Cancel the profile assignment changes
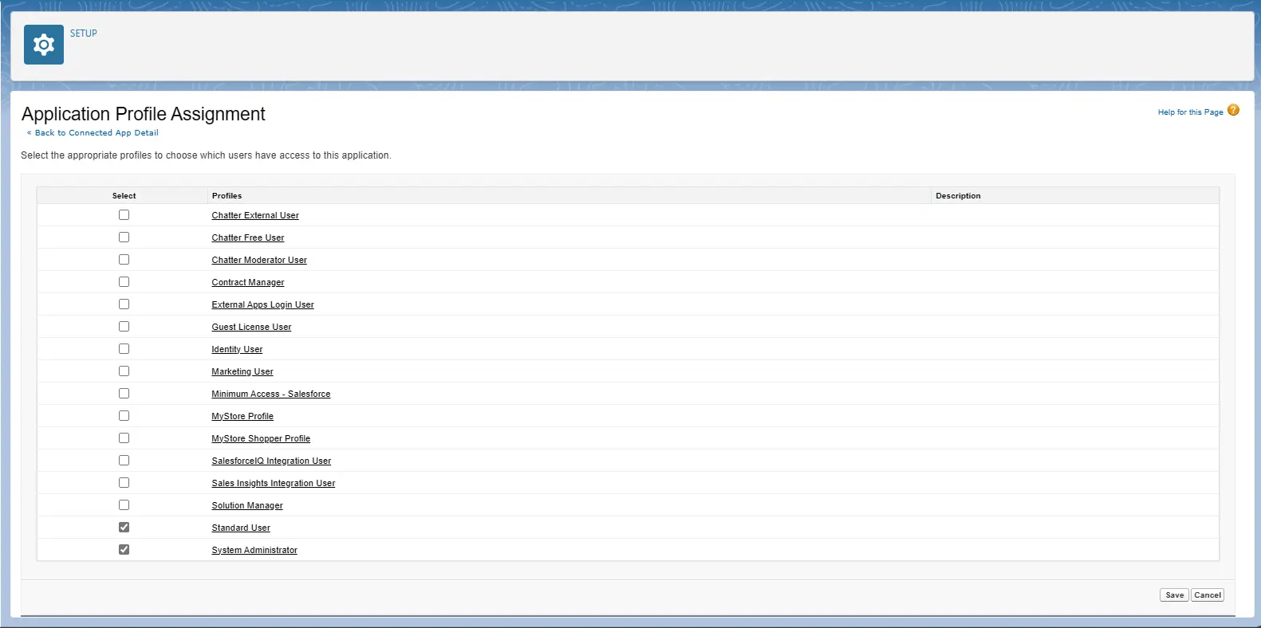This screenshot has width=1261, height=628. [1208, 595]
